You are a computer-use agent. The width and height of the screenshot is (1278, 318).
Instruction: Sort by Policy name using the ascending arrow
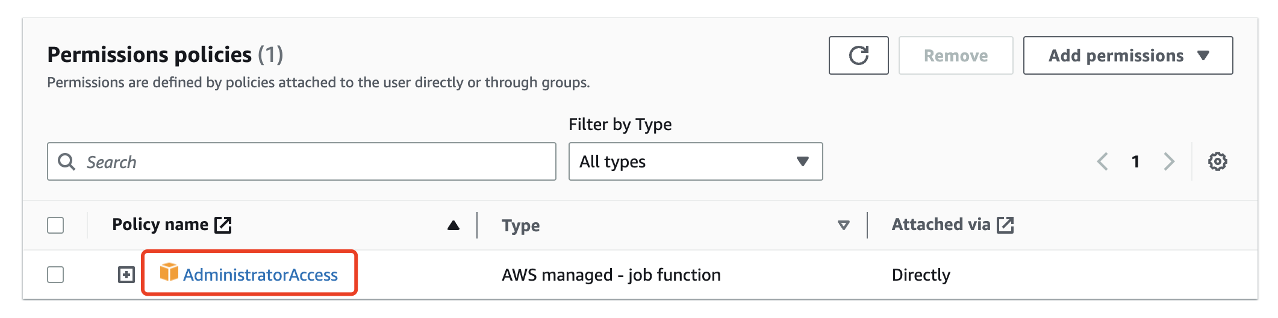(x=454, y=225)
